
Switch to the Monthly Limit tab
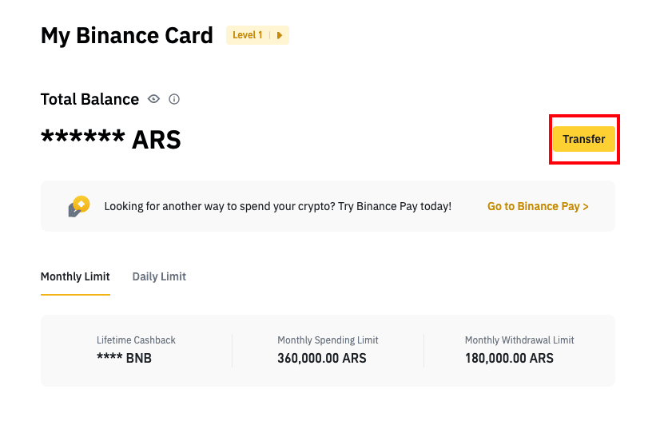click(75, 277)
